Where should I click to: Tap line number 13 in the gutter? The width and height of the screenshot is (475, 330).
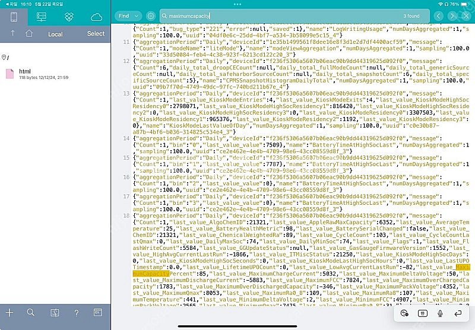tap(126, 94)
